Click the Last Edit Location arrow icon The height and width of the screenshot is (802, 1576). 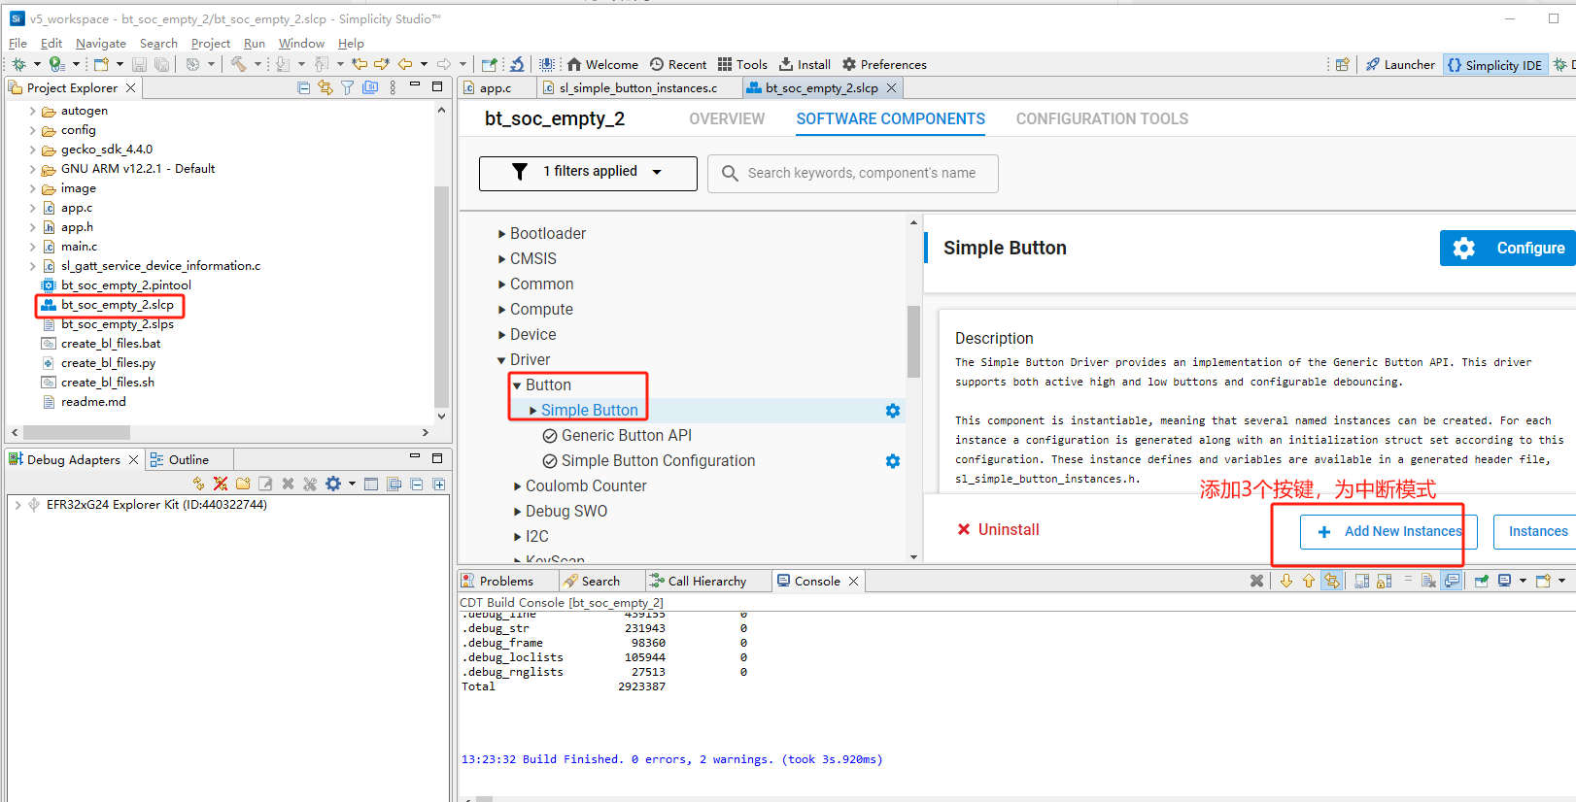359,64
